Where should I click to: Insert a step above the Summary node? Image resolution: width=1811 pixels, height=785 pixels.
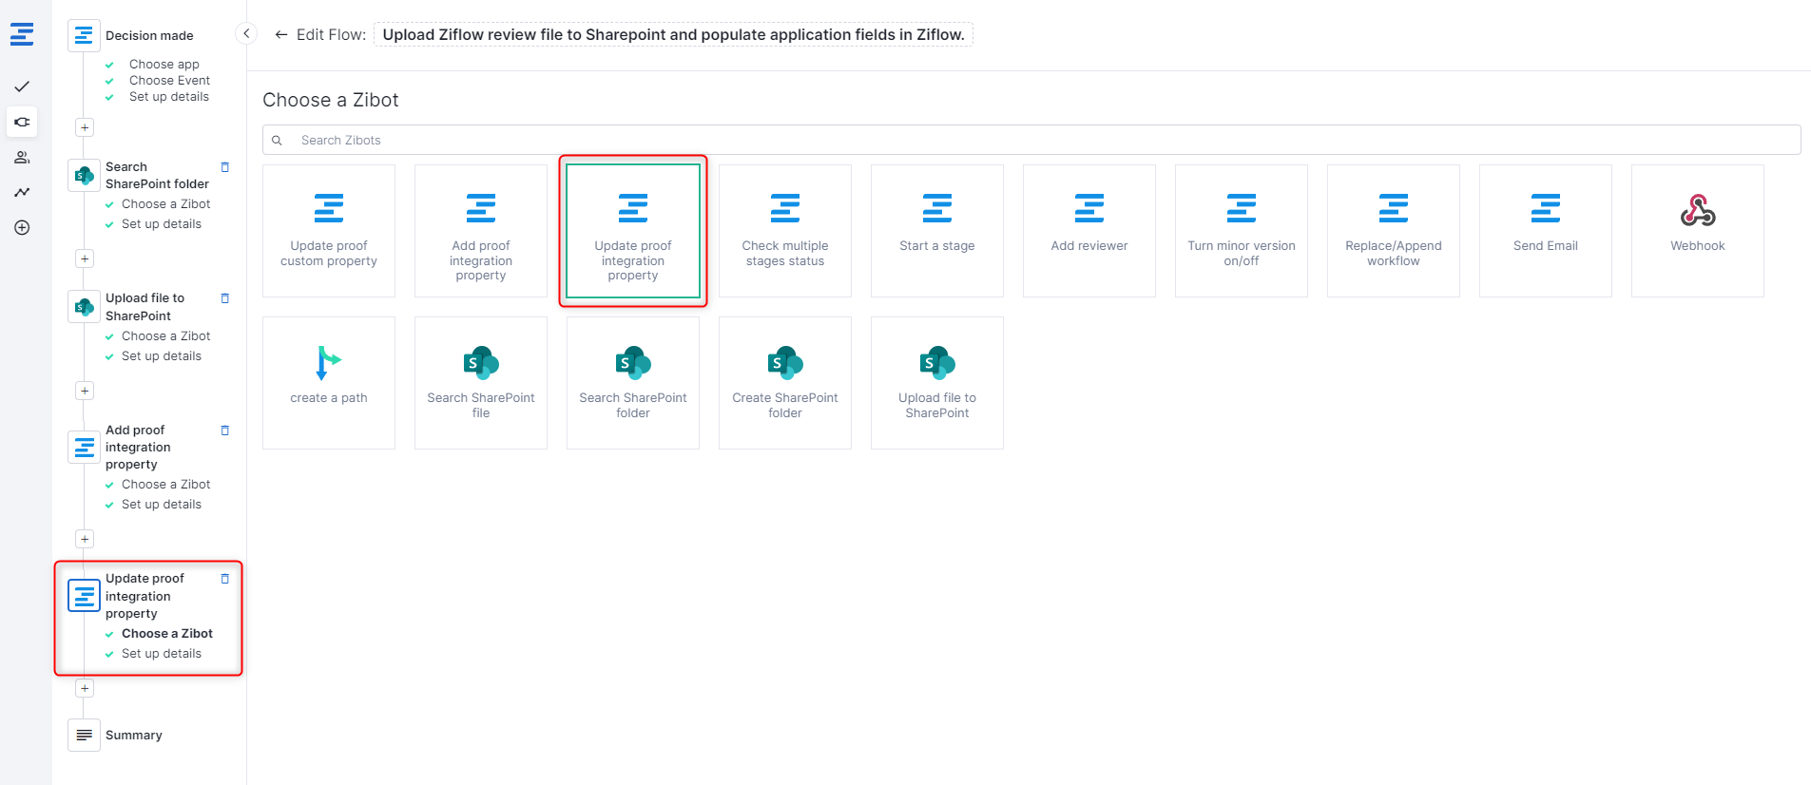click(x=85, y=688)
